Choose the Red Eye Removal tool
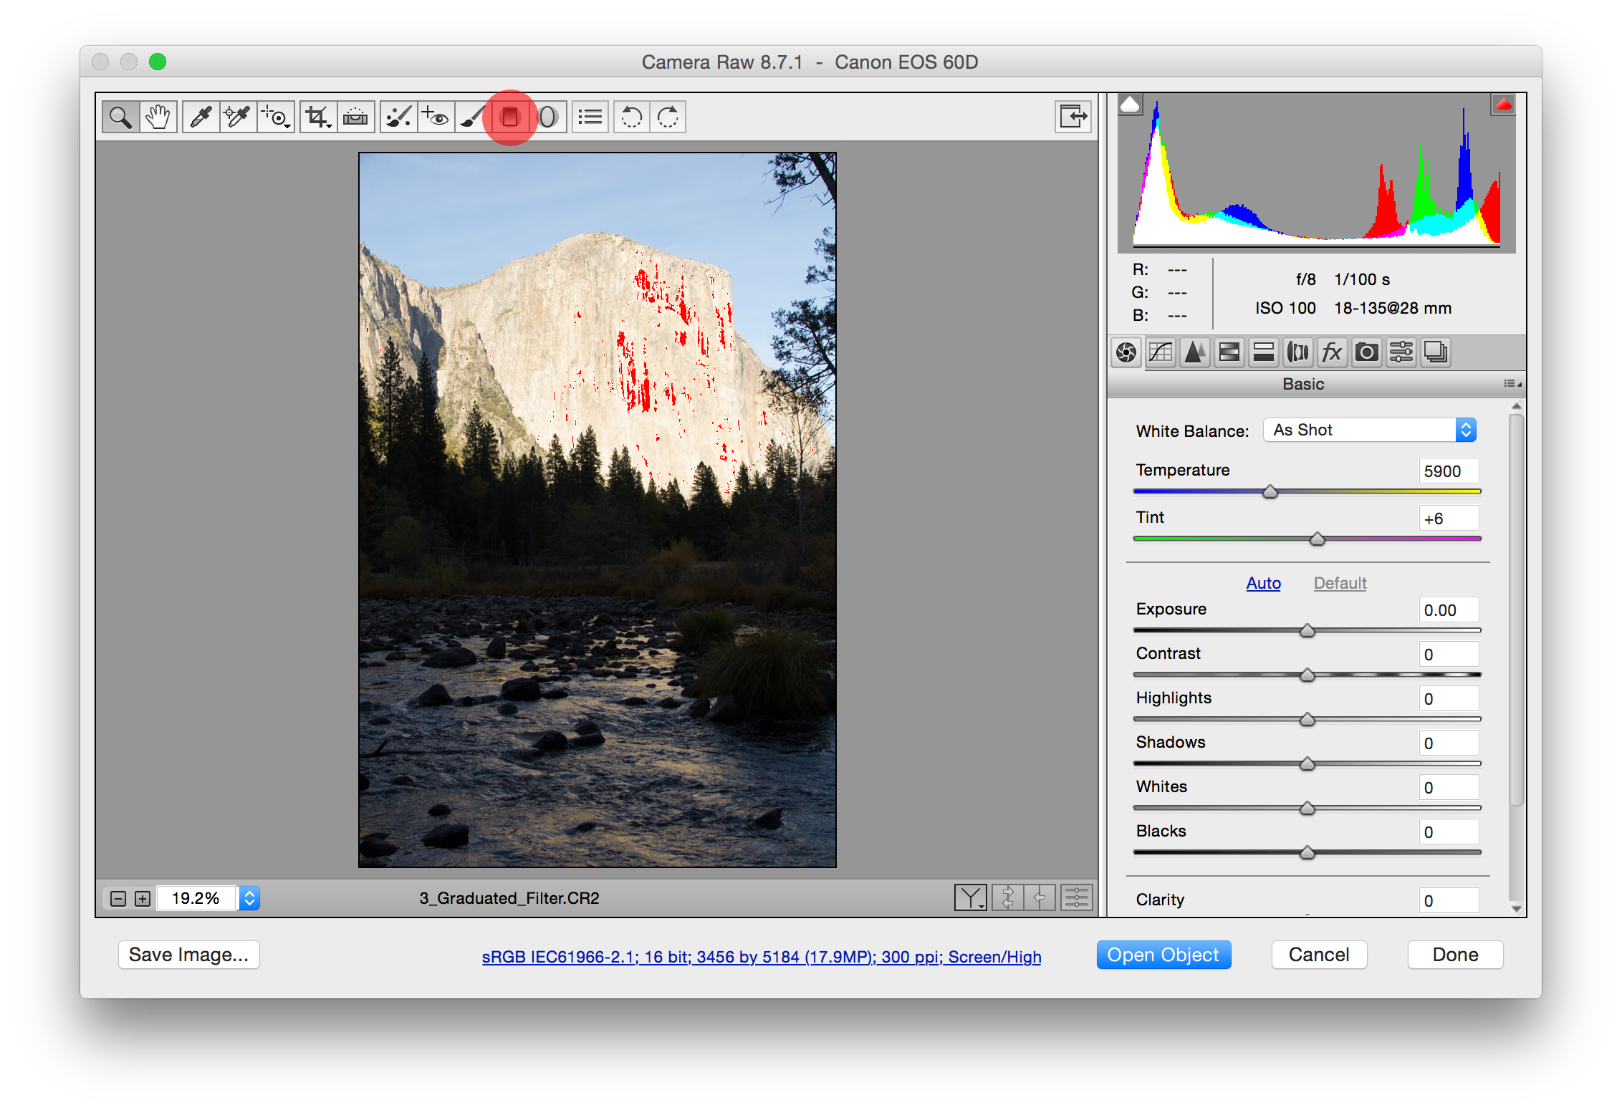 tap(436, 117)
